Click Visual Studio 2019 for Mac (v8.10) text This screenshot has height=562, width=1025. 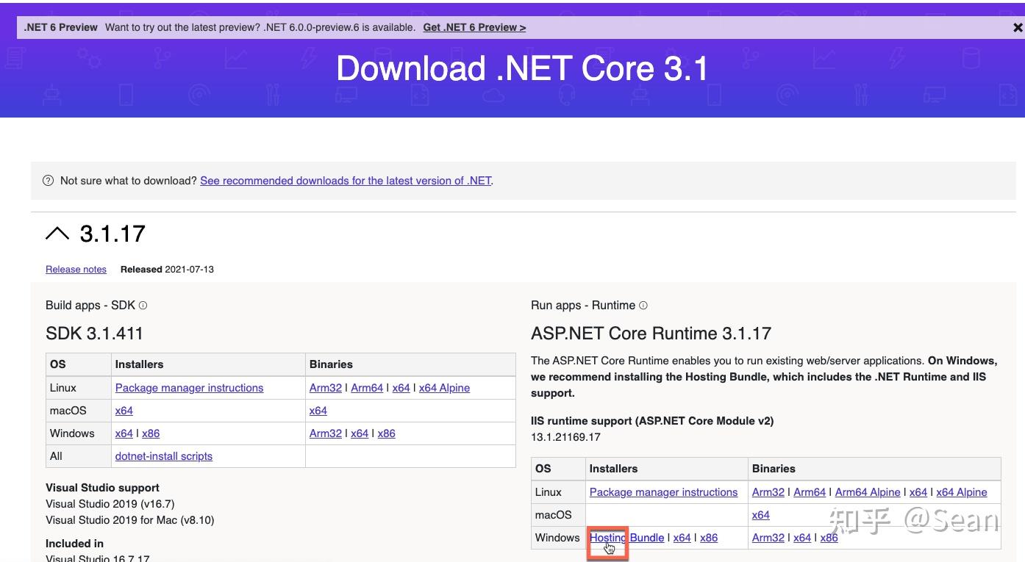tap(129, 520)
